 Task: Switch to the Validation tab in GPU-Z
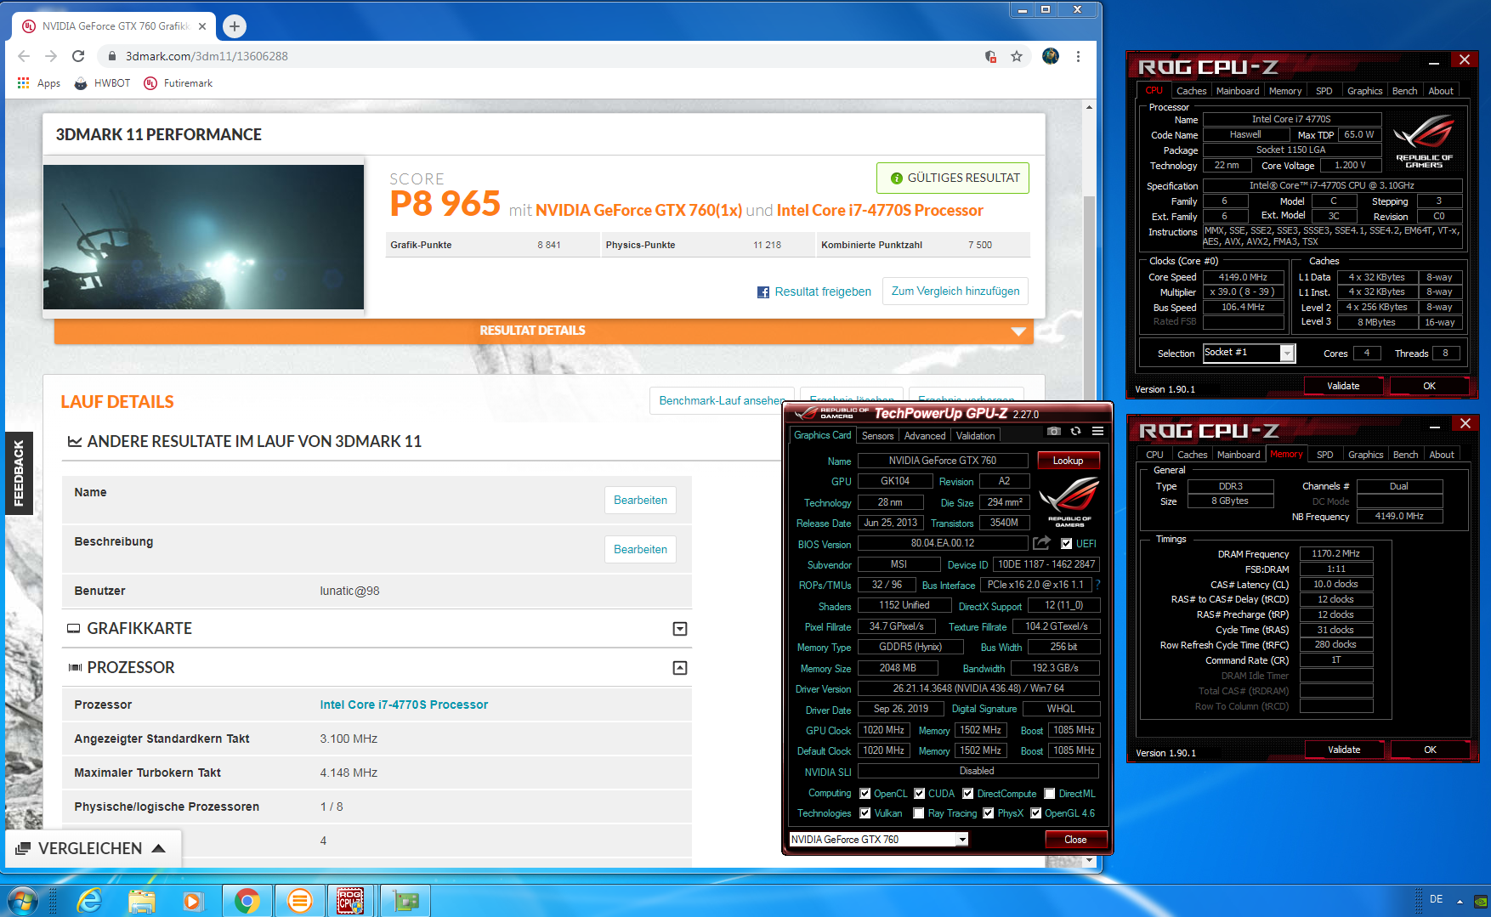point(975,436)
